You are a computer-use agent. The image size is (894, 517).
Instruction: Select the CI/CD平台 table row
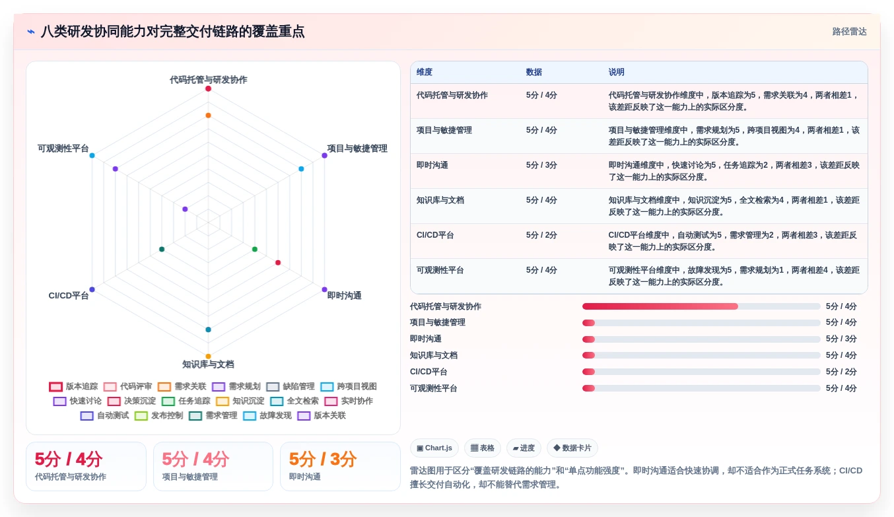pos(638,241)
